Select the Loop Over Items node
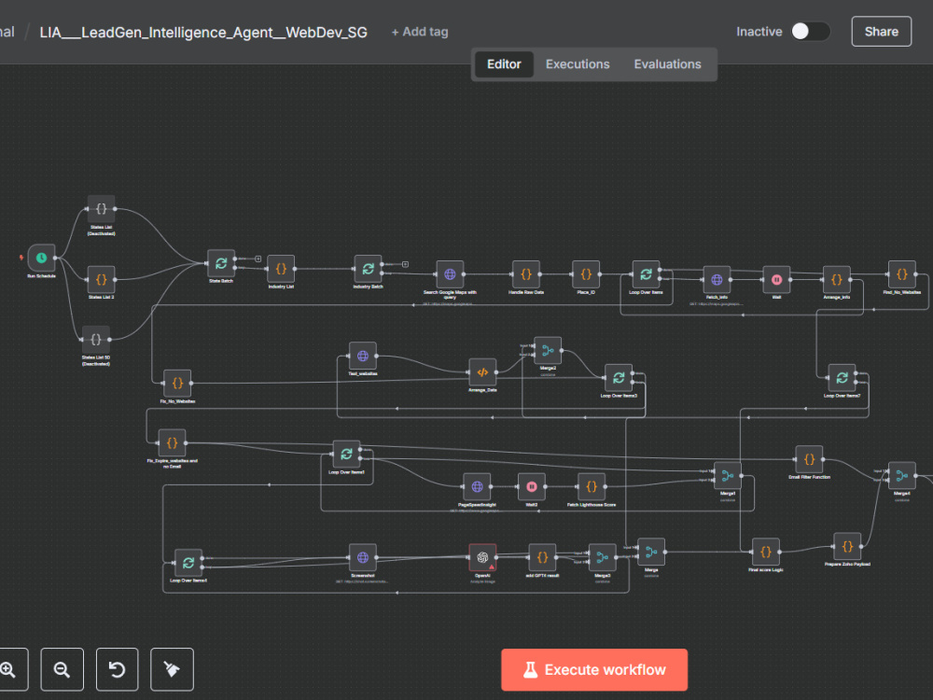This screenshot has height=700, width=933. click(x=646, y=274)
